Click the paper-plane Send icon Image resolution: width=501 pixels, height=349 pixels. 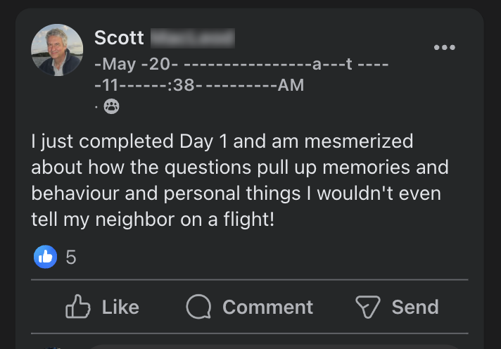coord(368,307)
